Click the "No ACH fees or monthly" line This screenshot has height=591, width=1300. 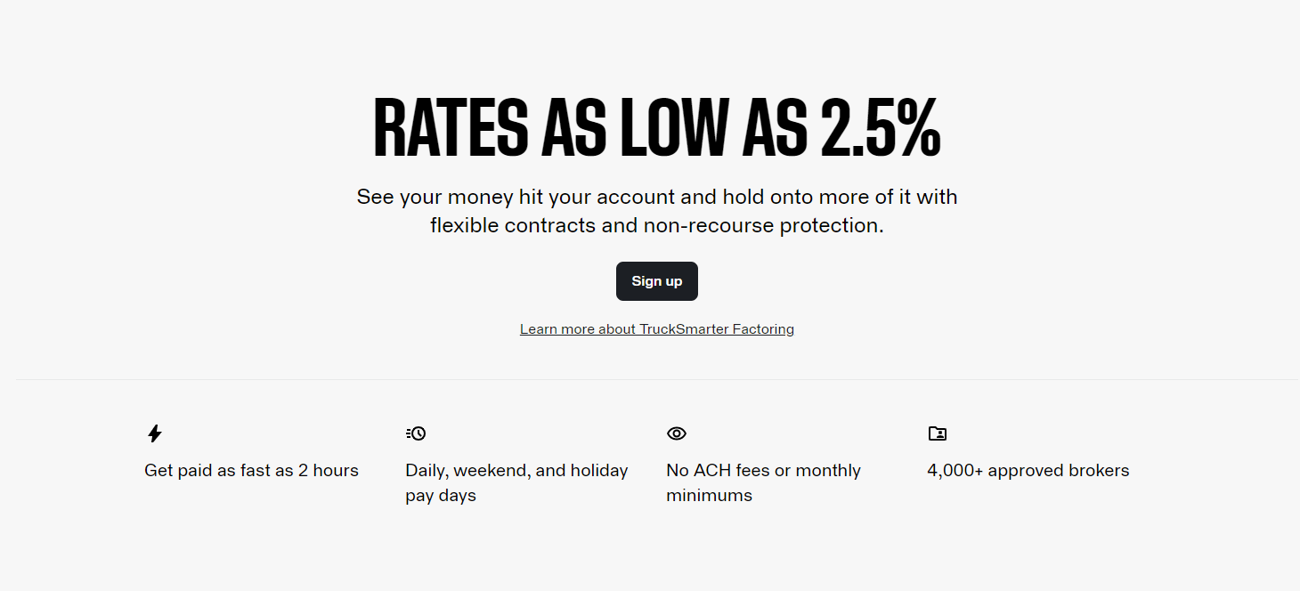tap(763, 471)
